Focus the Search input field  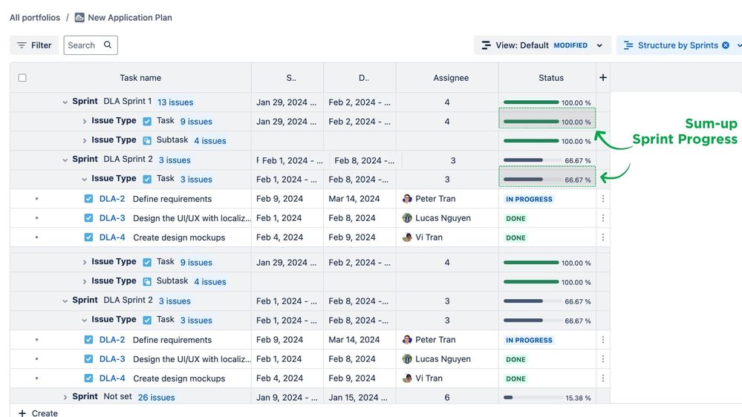(x=83, y=45)
